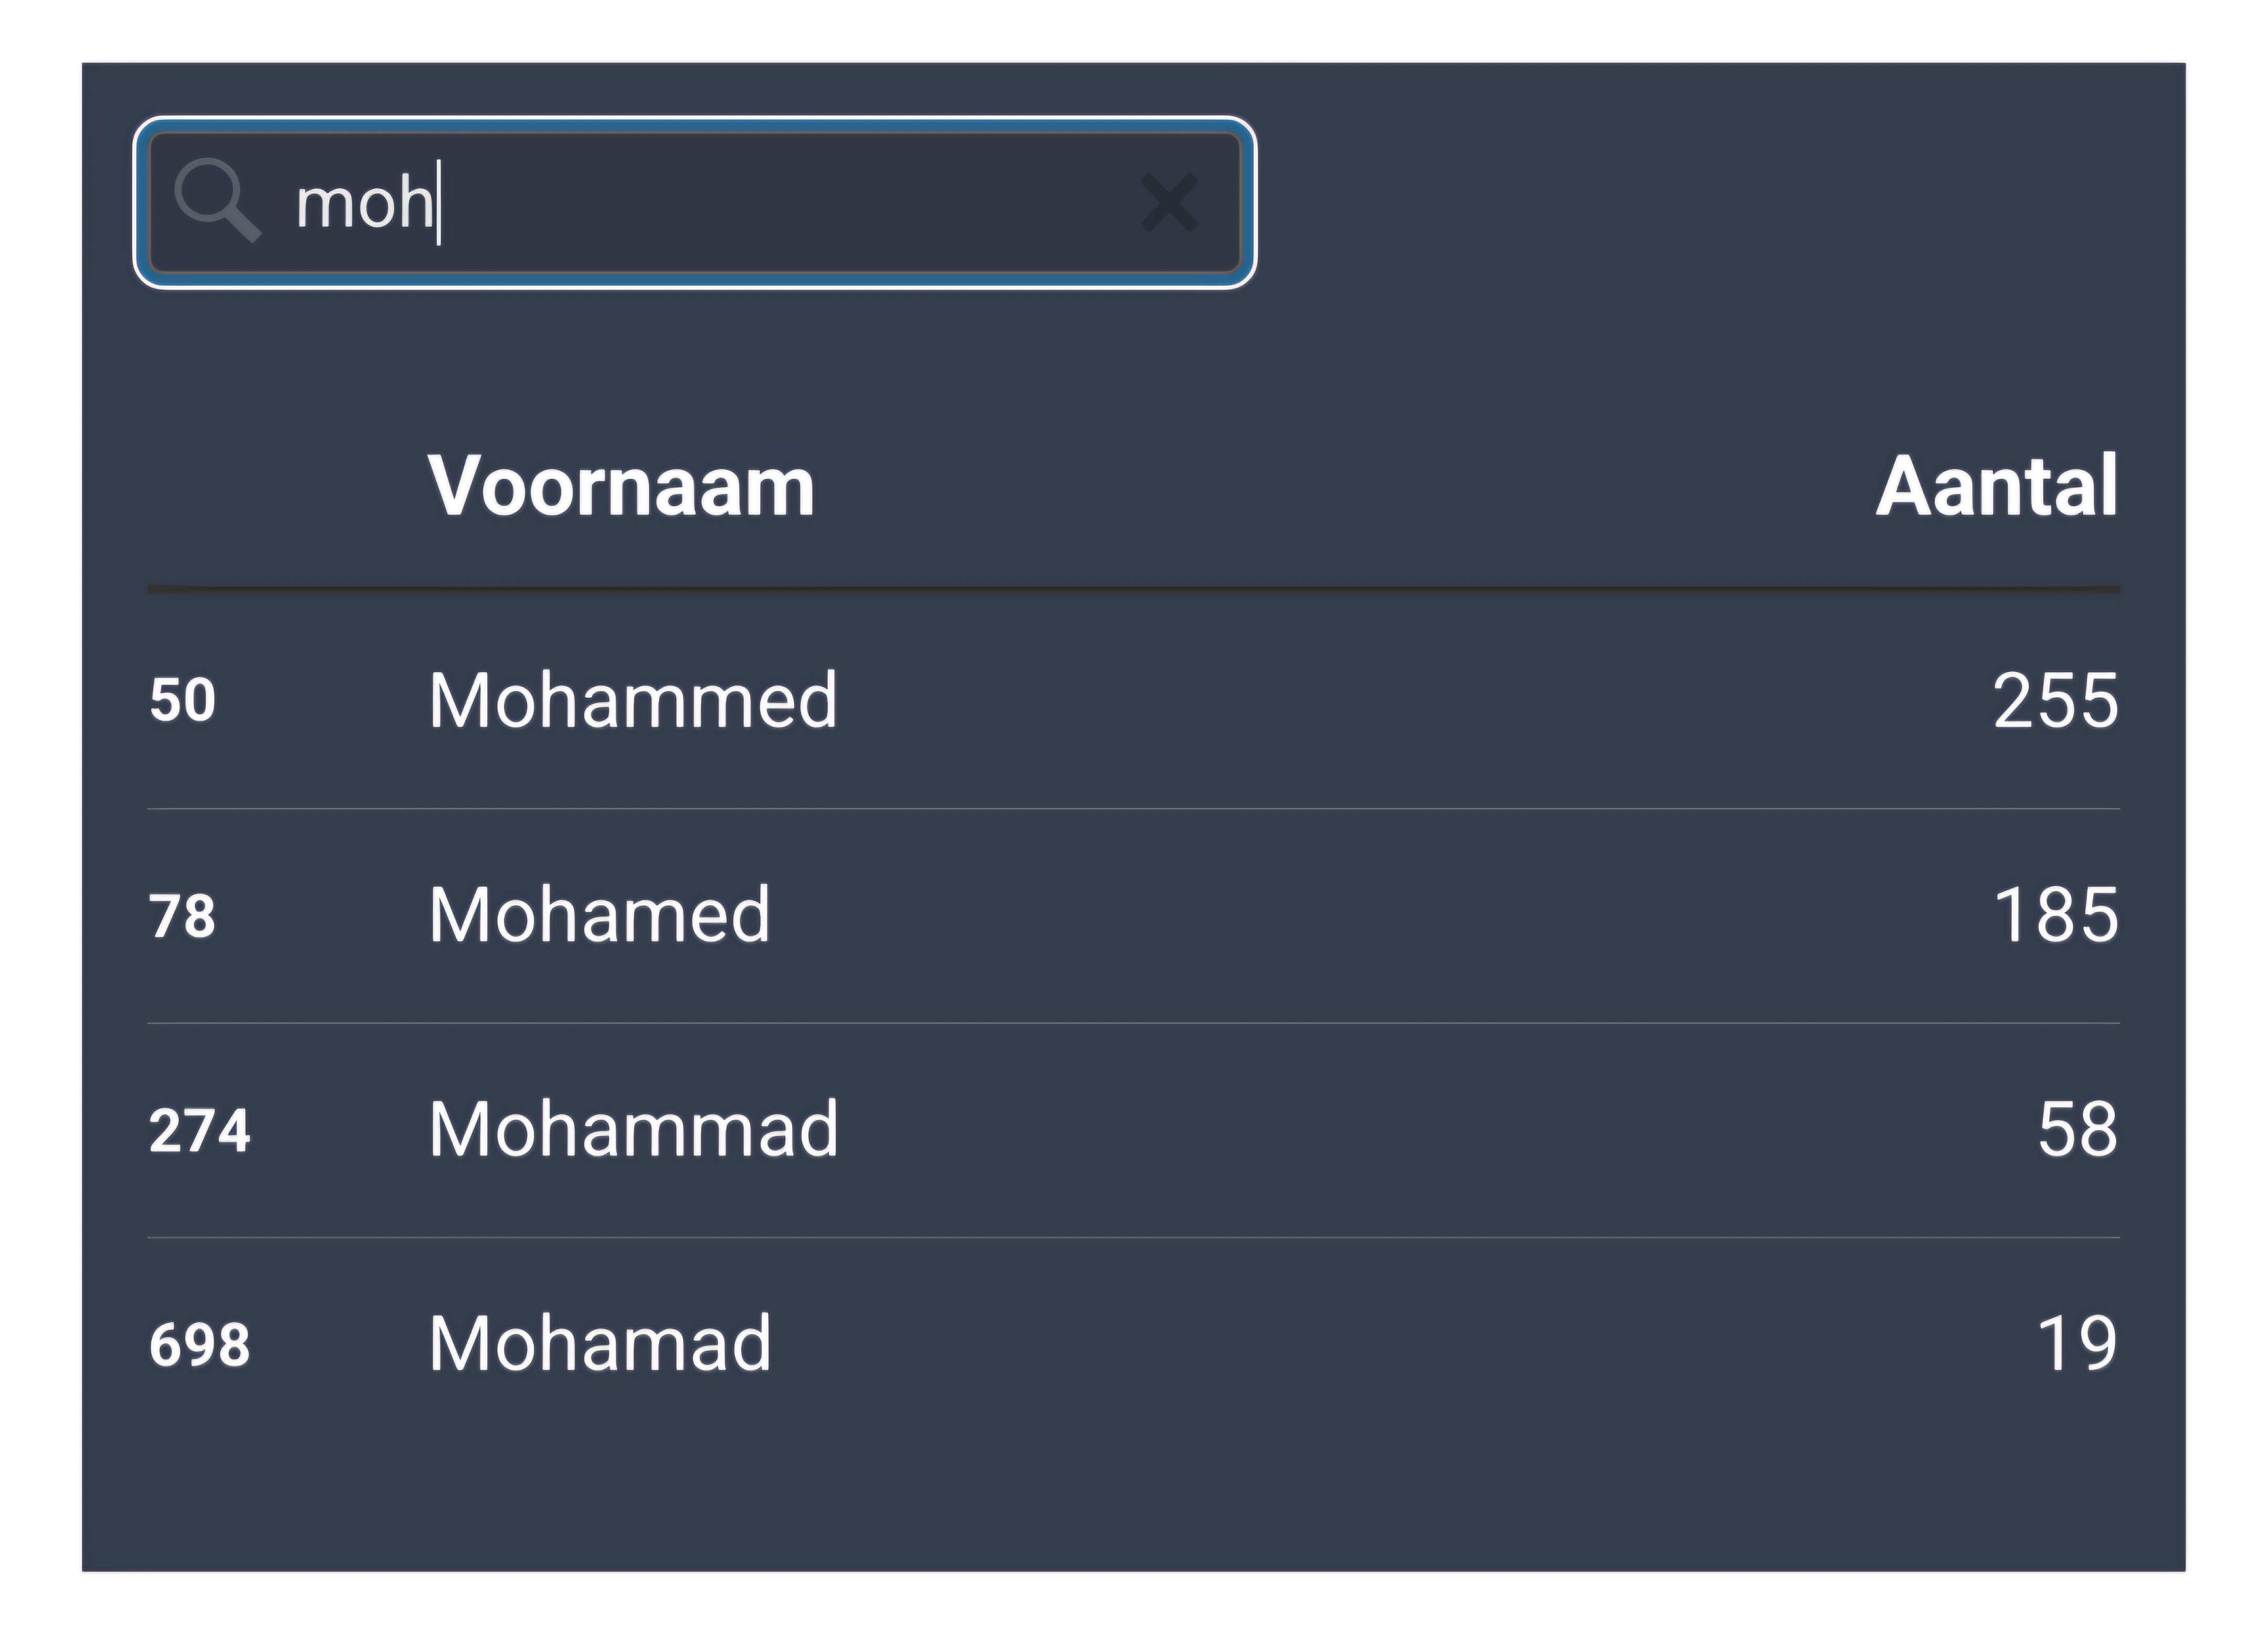Sort by the Voornaam column header
Viewport: 2268px width, 1630px height.
coord(621,487)
